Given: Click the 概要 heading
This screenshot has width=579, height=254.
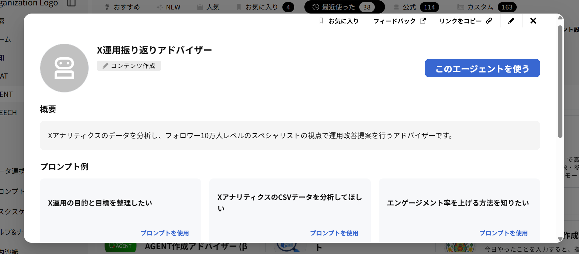Looking at the screenshot, I should point(48,109).
